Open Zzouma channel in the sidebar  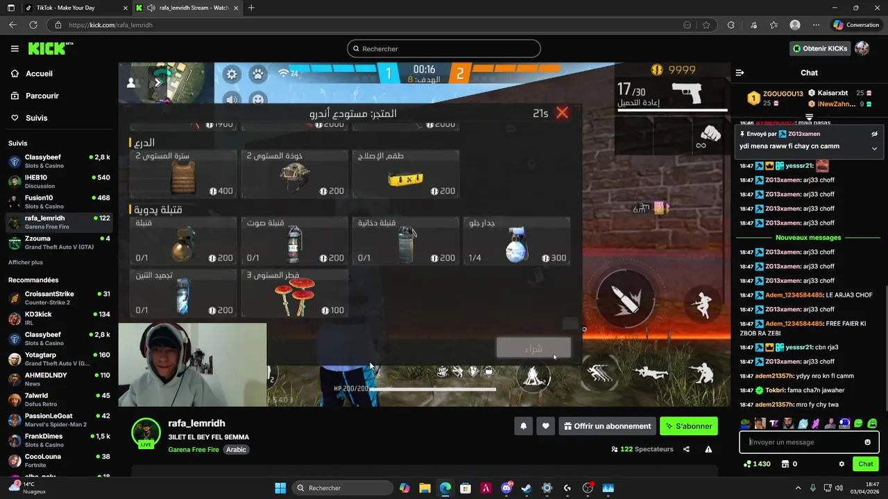(x=59, y=243)
